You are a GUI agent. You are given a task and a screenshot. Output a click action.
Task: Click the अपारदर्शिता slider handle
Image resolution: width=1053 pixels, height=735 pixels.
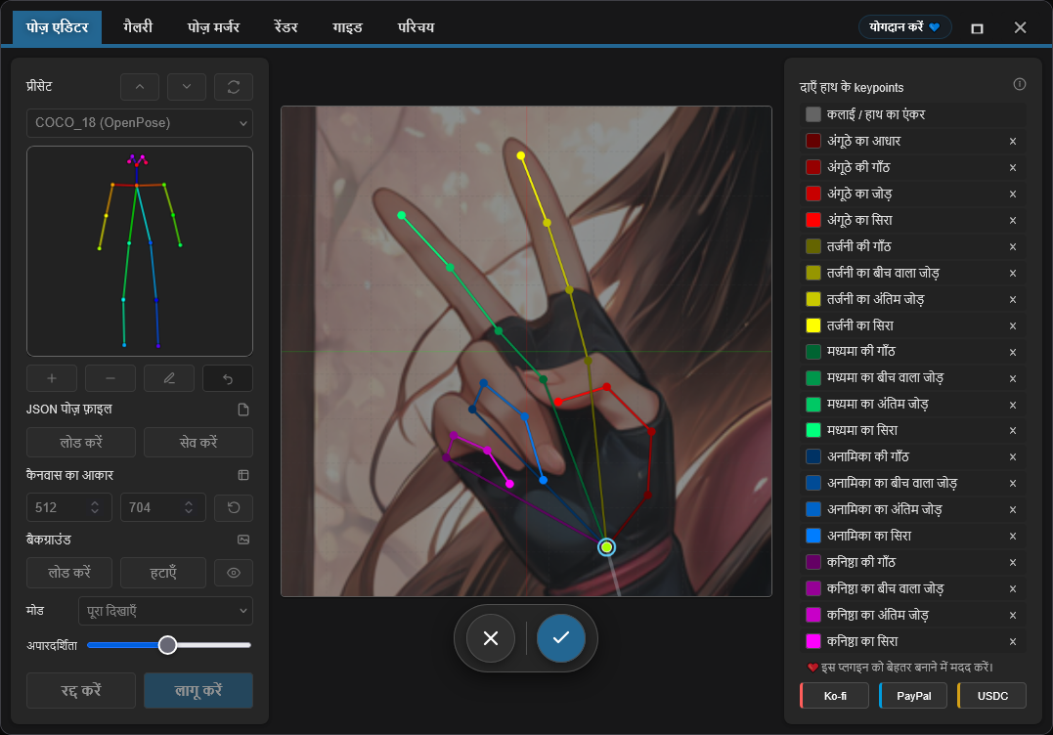[167, 645]
